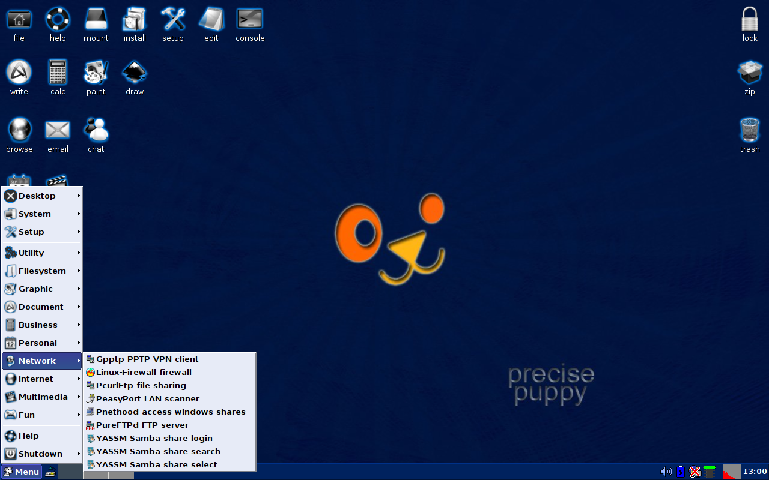769x480 pixels.
Task: Select the highlighted Network menu entry
Action: (x=42, y=361)
